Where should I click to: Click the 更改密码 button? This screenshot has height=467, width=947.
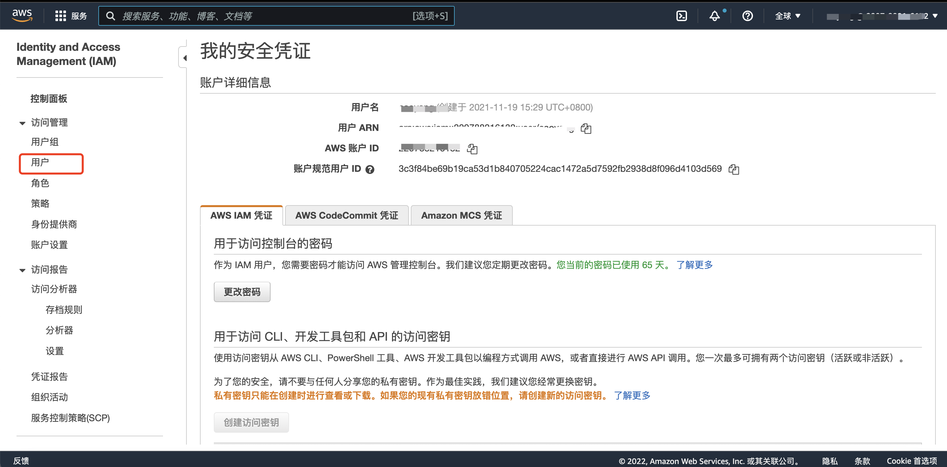(x=242, y=292)
